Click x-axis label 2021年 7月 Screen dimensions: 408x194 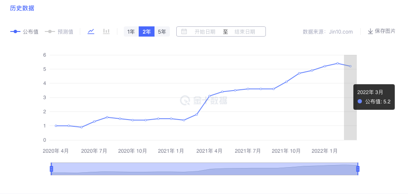[248, 151]
